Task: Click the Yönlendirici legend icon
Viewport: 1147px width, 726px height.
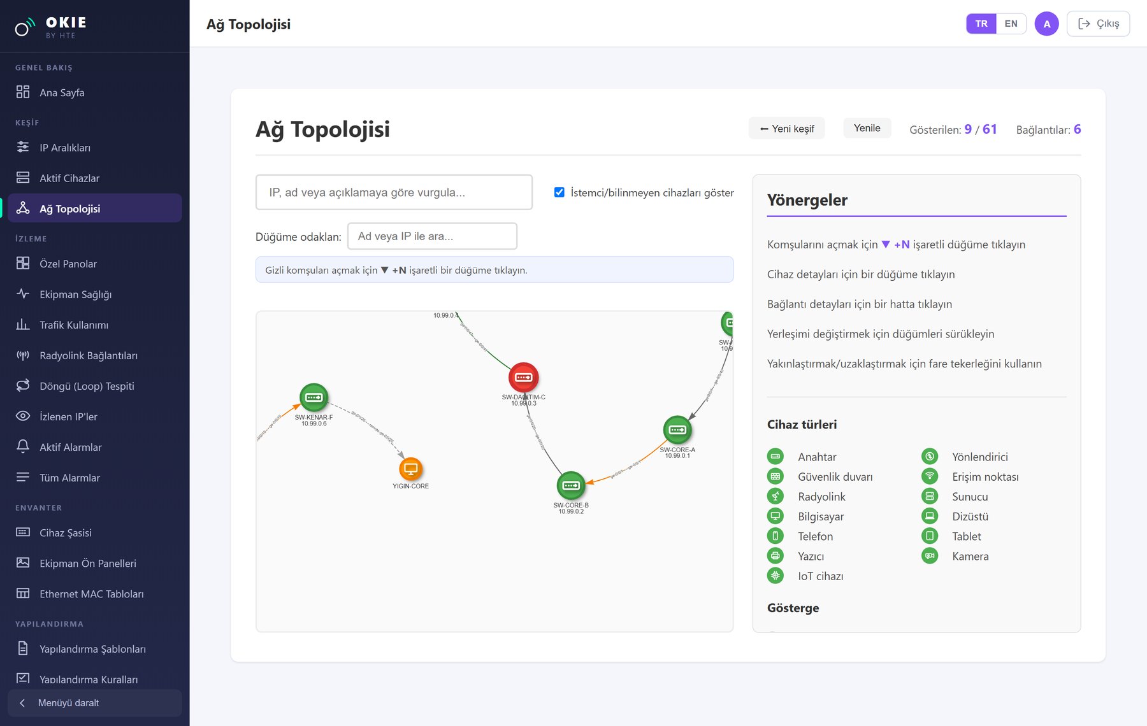Action: [930, 457]
